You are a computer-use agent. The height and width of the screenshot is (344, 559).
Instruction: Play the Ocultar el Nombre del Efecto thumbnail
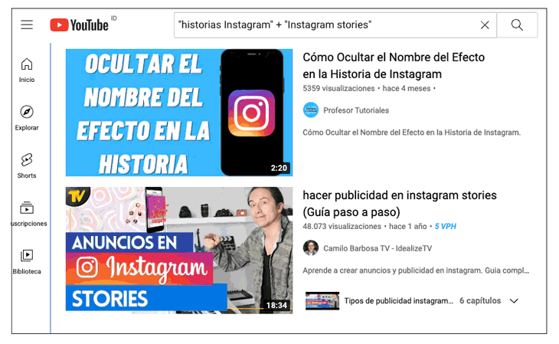(x=179, y=113)
